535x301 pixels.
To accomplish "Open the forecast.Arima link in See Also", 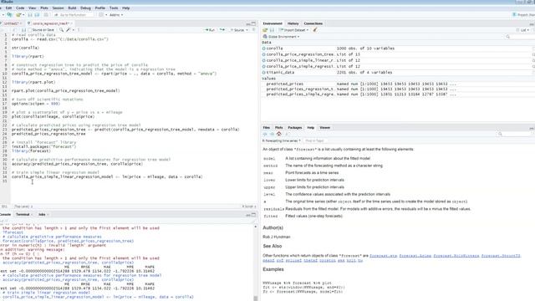I will tap(415, 256).
